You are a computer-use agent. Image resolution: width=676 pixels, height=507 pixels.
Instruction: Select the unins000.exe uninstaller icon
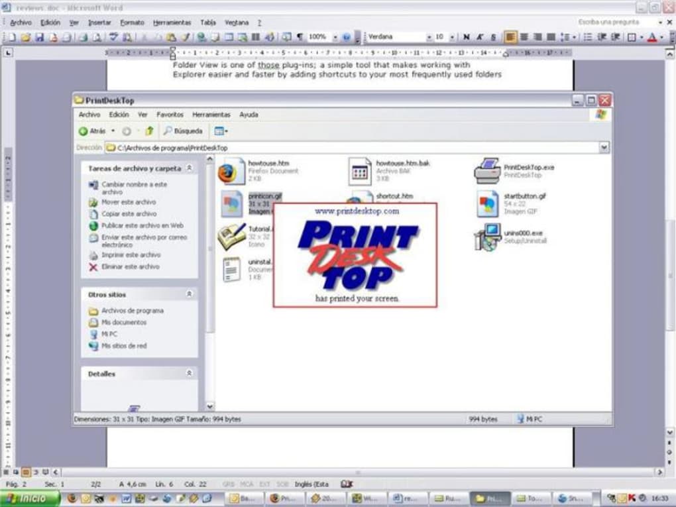coord(487,237)
